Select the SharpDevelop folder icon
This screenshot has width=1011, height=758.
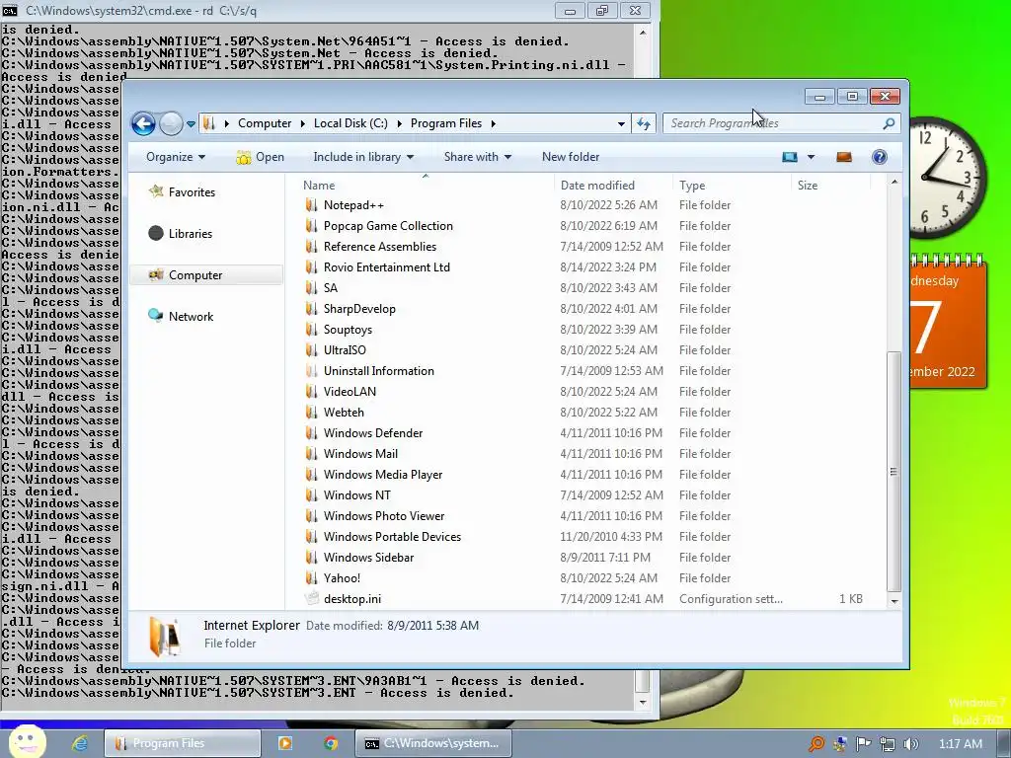(x=311, y=308)
